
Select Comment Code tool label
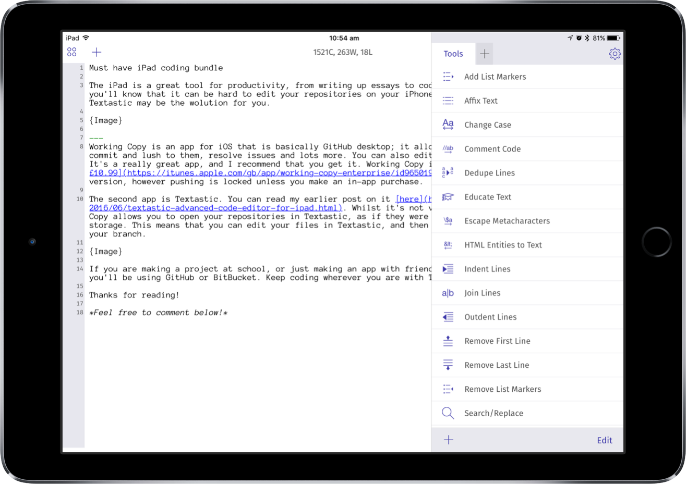point(492,148)
